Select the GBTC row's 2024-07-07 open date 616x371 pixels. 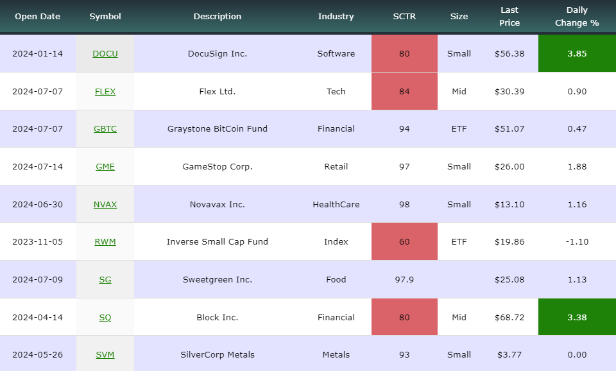click(38, 128)
